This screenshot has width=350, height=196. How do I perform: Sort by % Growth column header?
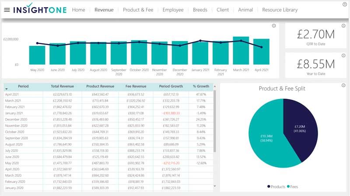click(x=201, y=86)
